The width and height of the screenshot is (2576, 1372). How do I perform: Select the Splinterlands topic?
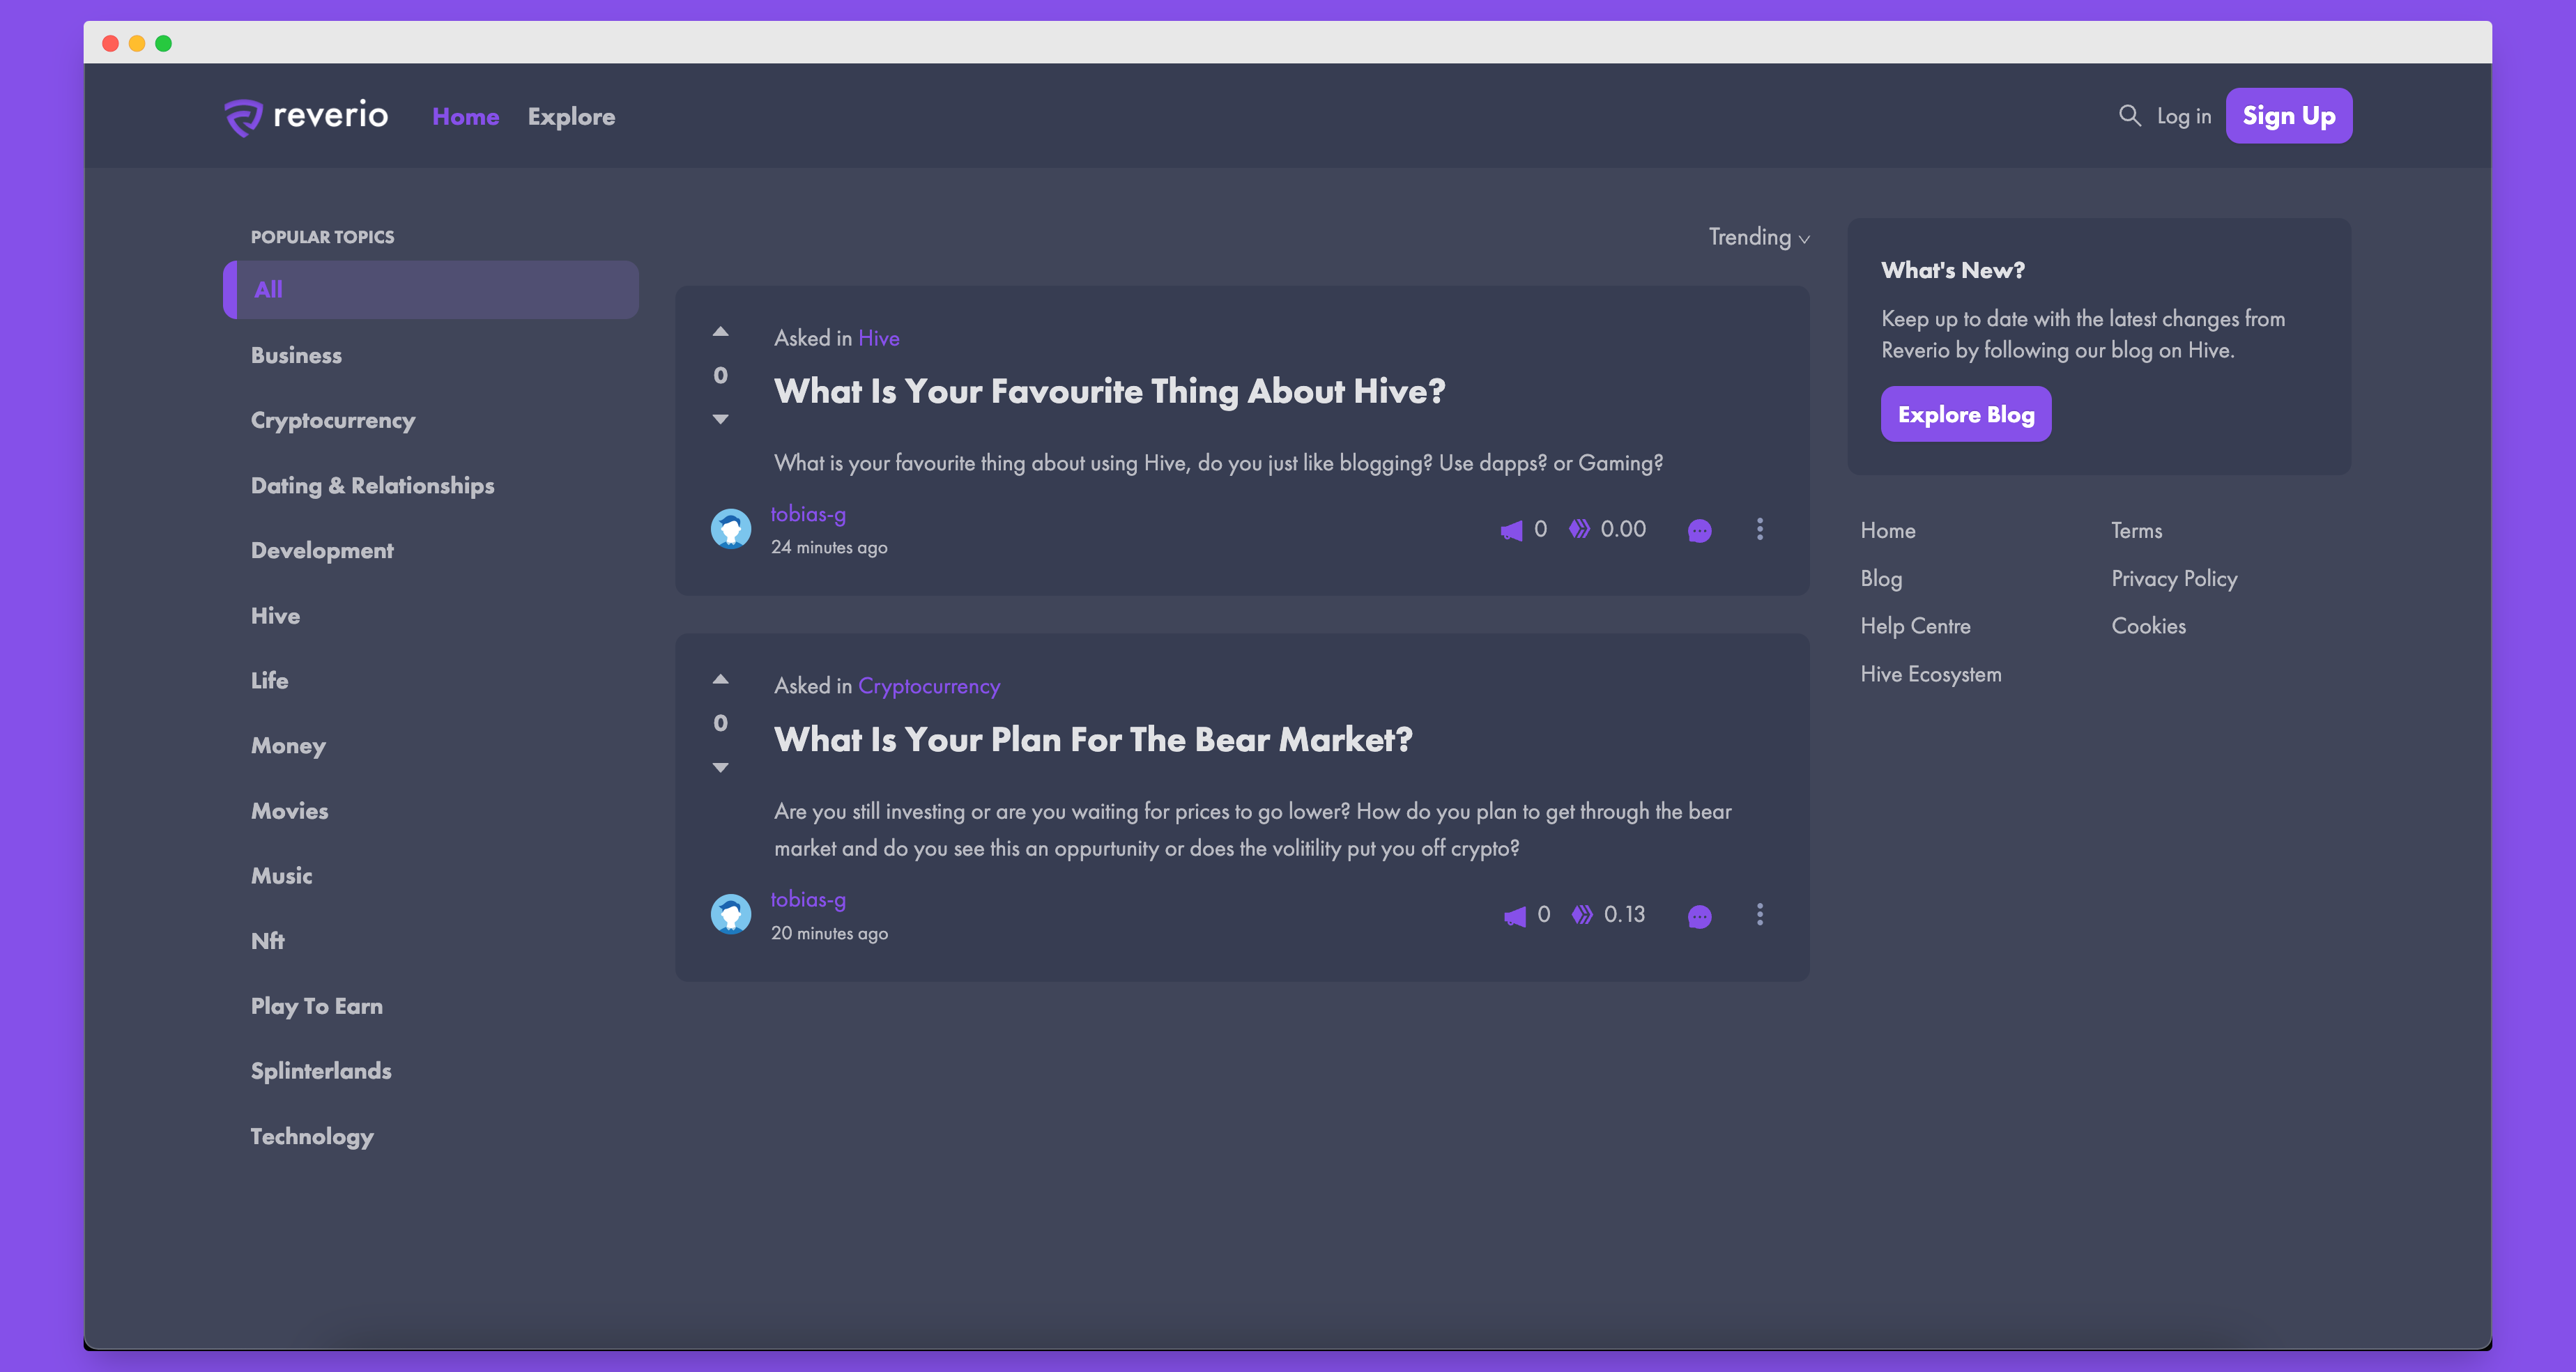(x=321, y=1071)
